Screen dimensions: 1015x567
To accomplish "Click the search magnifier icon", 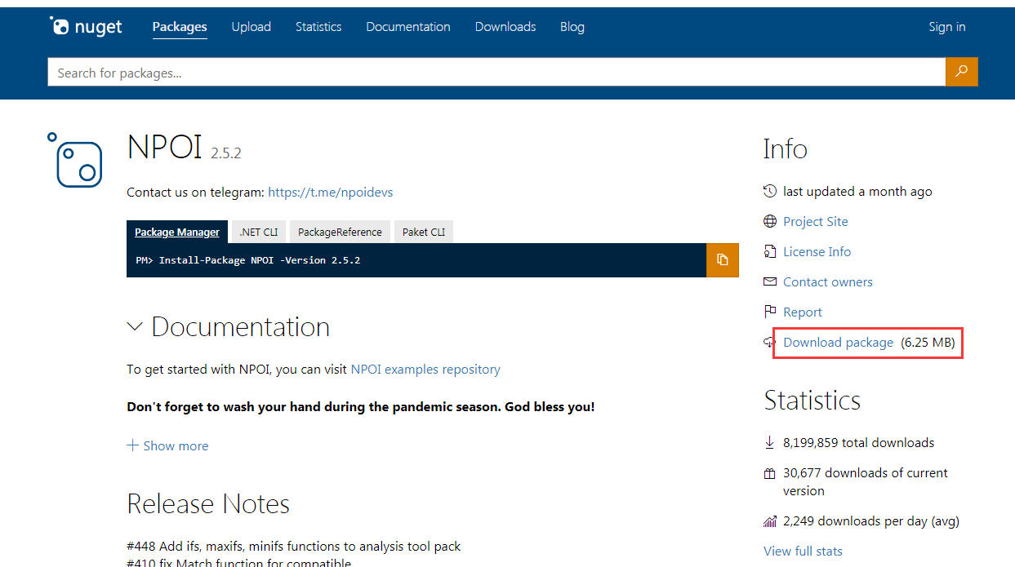I will point(961,72).
